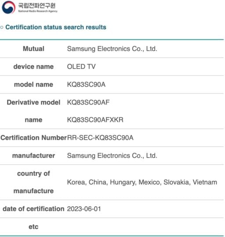225x237 pixels.
Task: Click the 'date of certification' label
Action: tap(33, 209)
